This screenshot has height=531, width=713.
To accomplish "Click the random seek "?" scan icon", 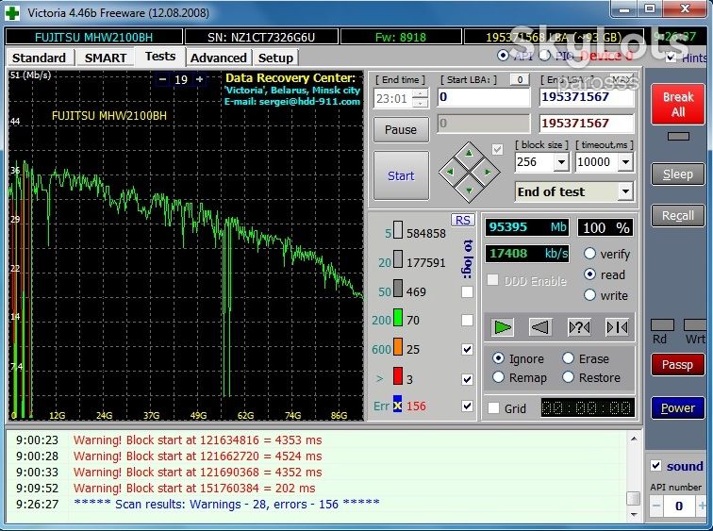I will pyautogui.click(x=579, y=327).
